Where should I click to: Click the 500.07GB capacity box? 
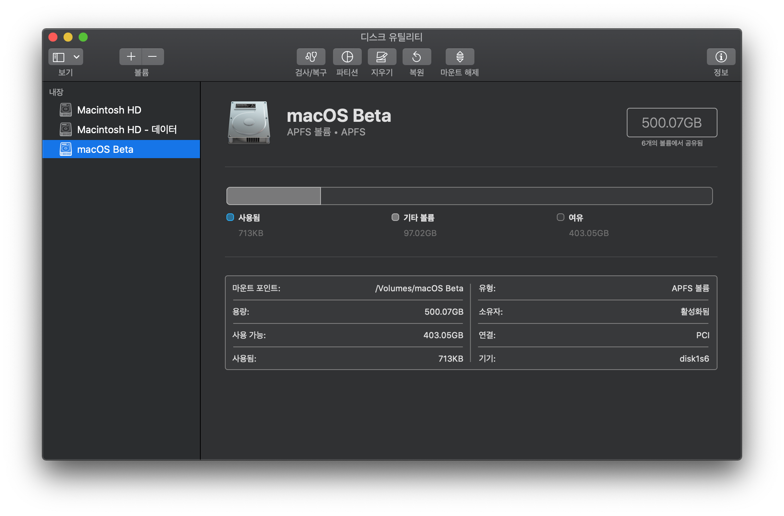click(x=672, y=123)
